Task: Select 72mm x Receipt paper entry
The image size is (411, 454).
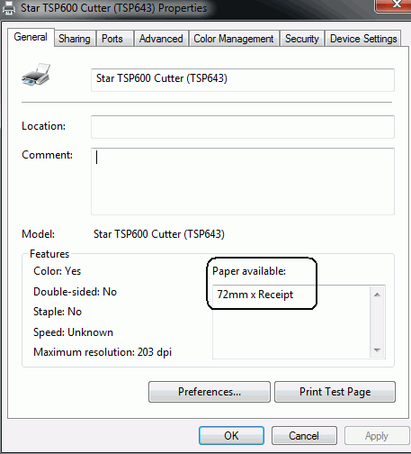Action: point(255,295)
